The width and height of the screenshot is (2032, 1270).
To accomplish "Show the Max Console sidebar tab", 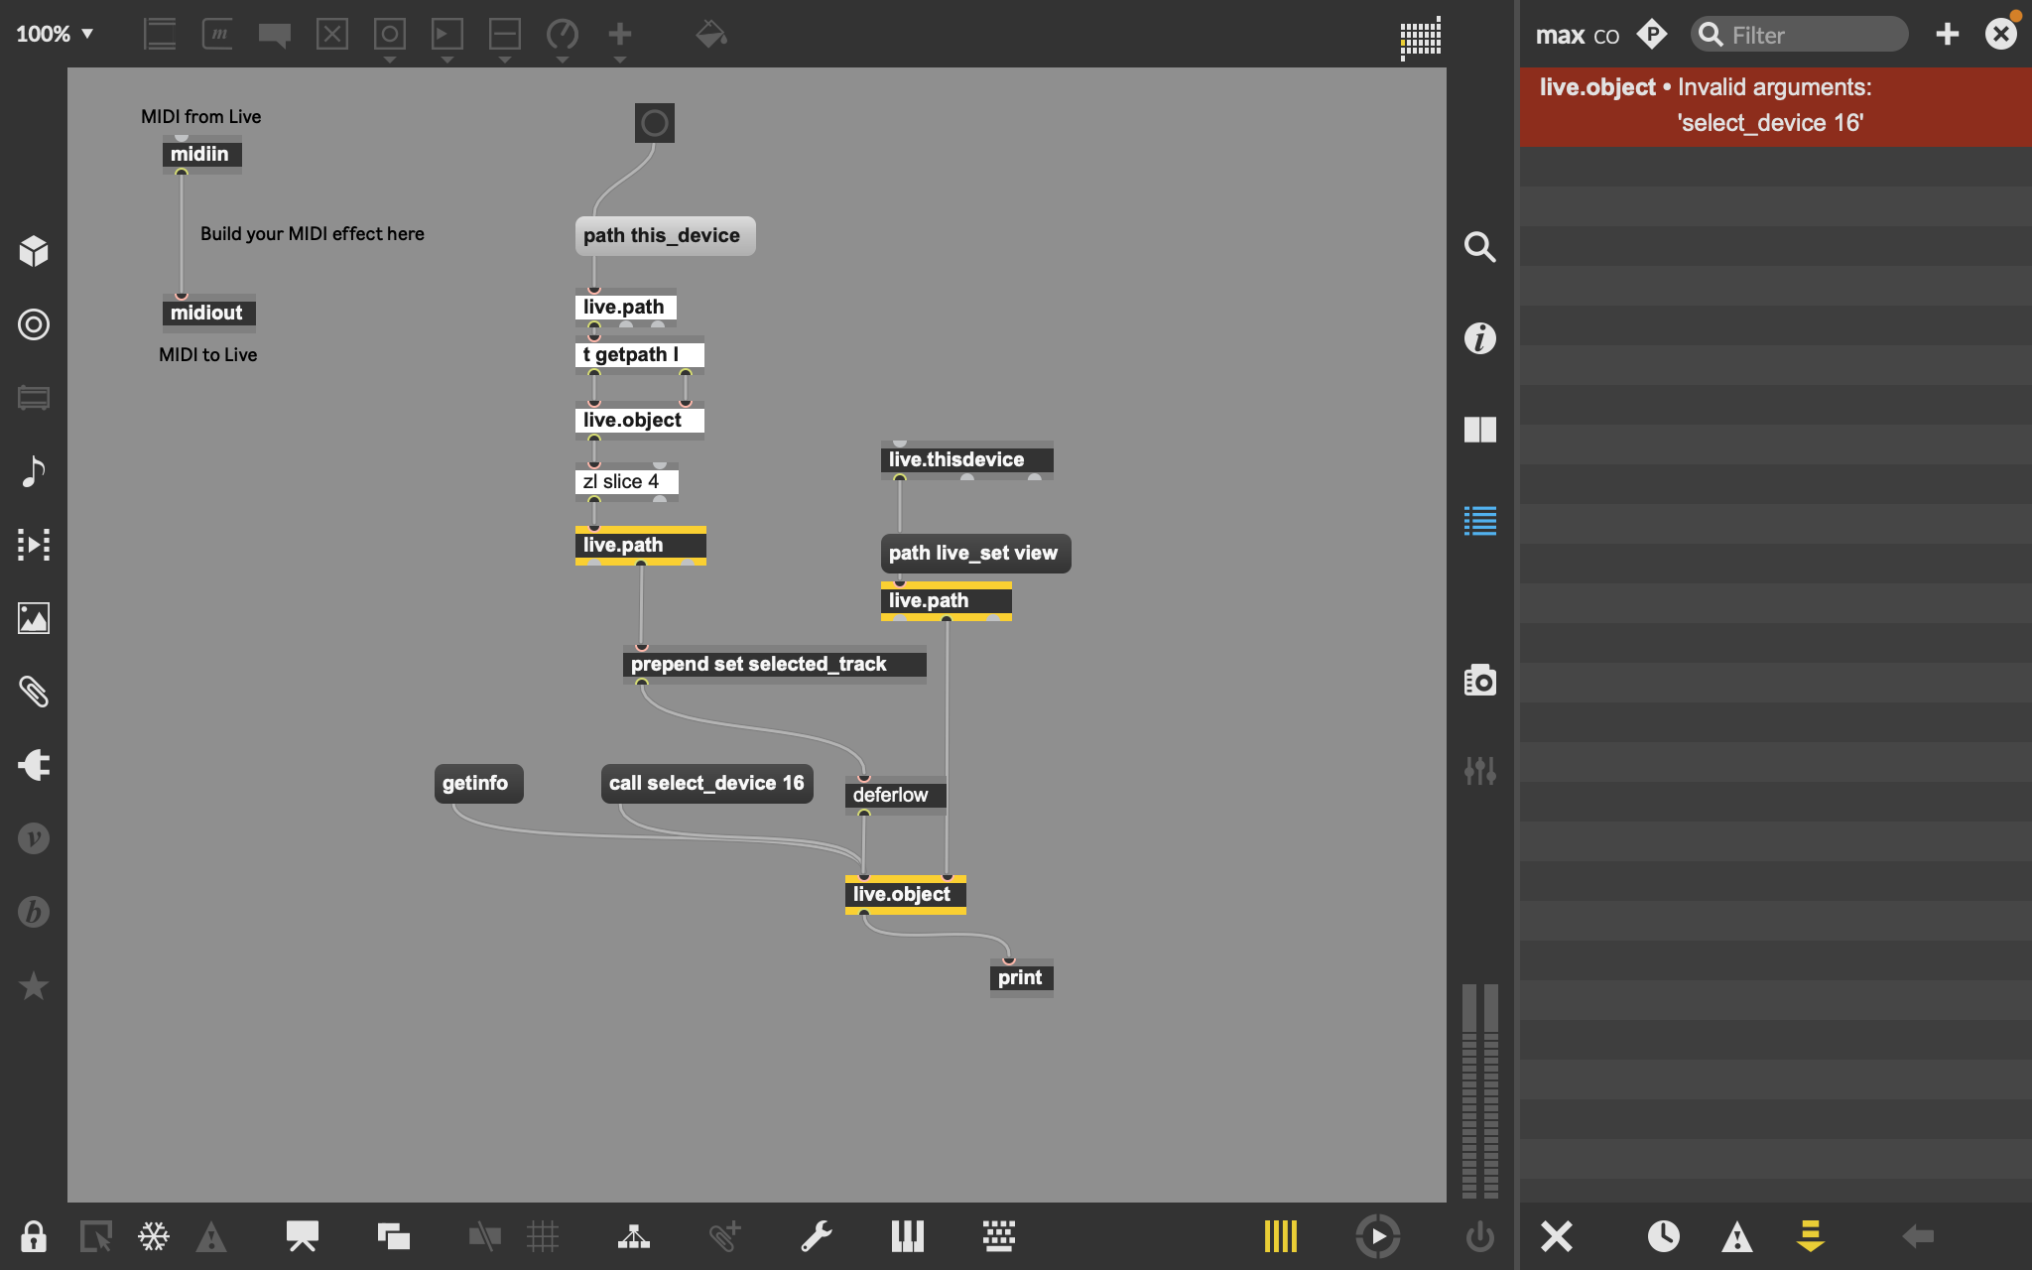I will point(1479,521).
